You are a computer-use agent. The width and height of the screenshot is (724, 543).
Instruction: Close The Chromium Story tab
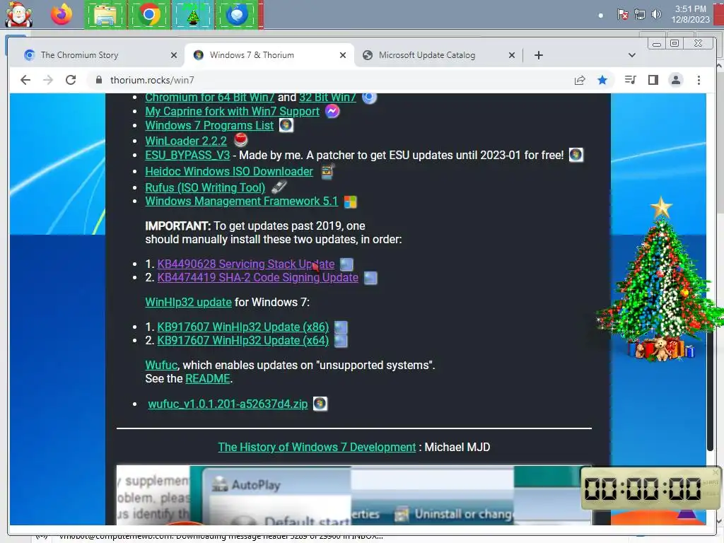[174, 55]
